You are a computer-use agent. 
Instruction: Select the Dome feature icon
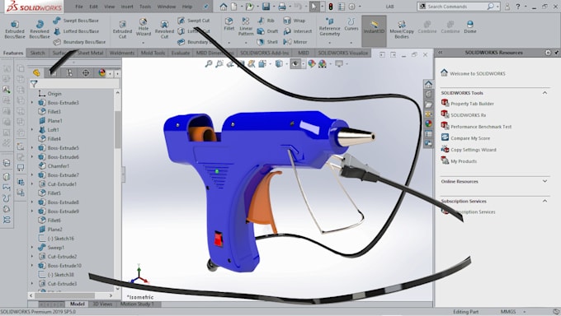469,27
